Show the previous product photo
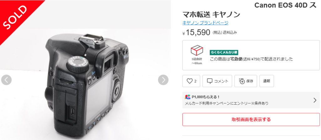This screenshot has width=321, height=140. pyautogui.click(x=6, y=80)
